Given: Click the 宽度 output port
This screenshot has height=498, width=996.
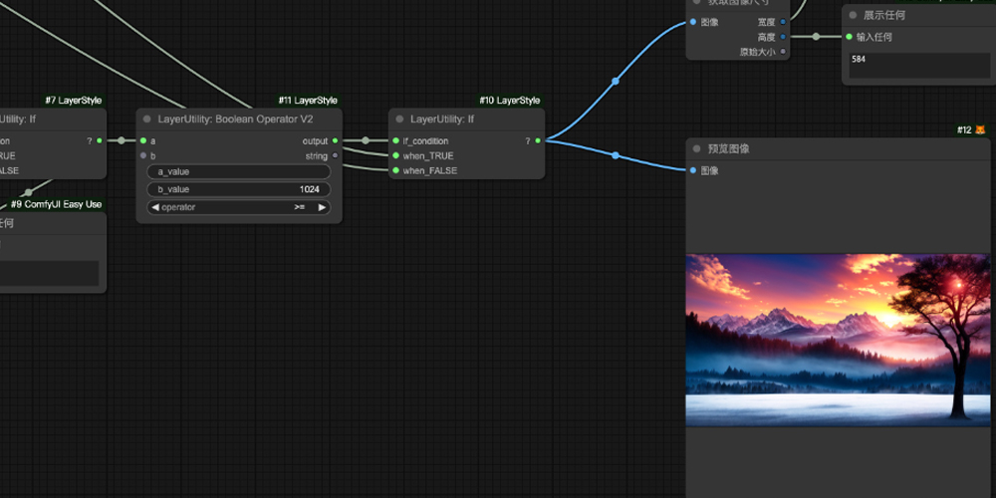Looking at the screenshot, I should tap(783, 22).
